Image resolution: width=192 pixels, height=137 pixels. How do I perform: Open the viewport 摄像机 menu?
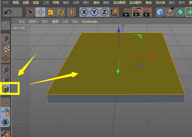point(33,22)
